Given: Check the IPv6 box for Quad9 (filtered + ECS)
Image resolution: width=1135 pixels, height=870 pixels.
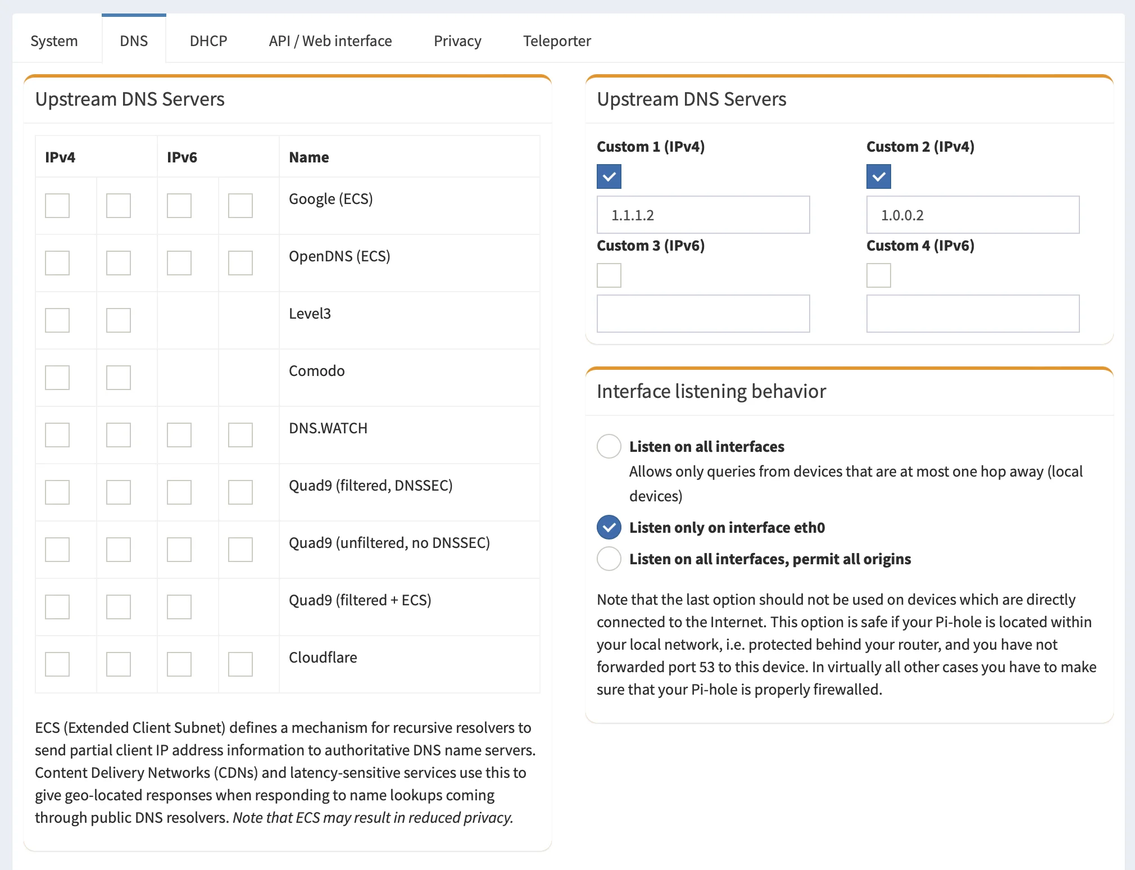Looking at the screenshot, I should [x=179, y=607].
